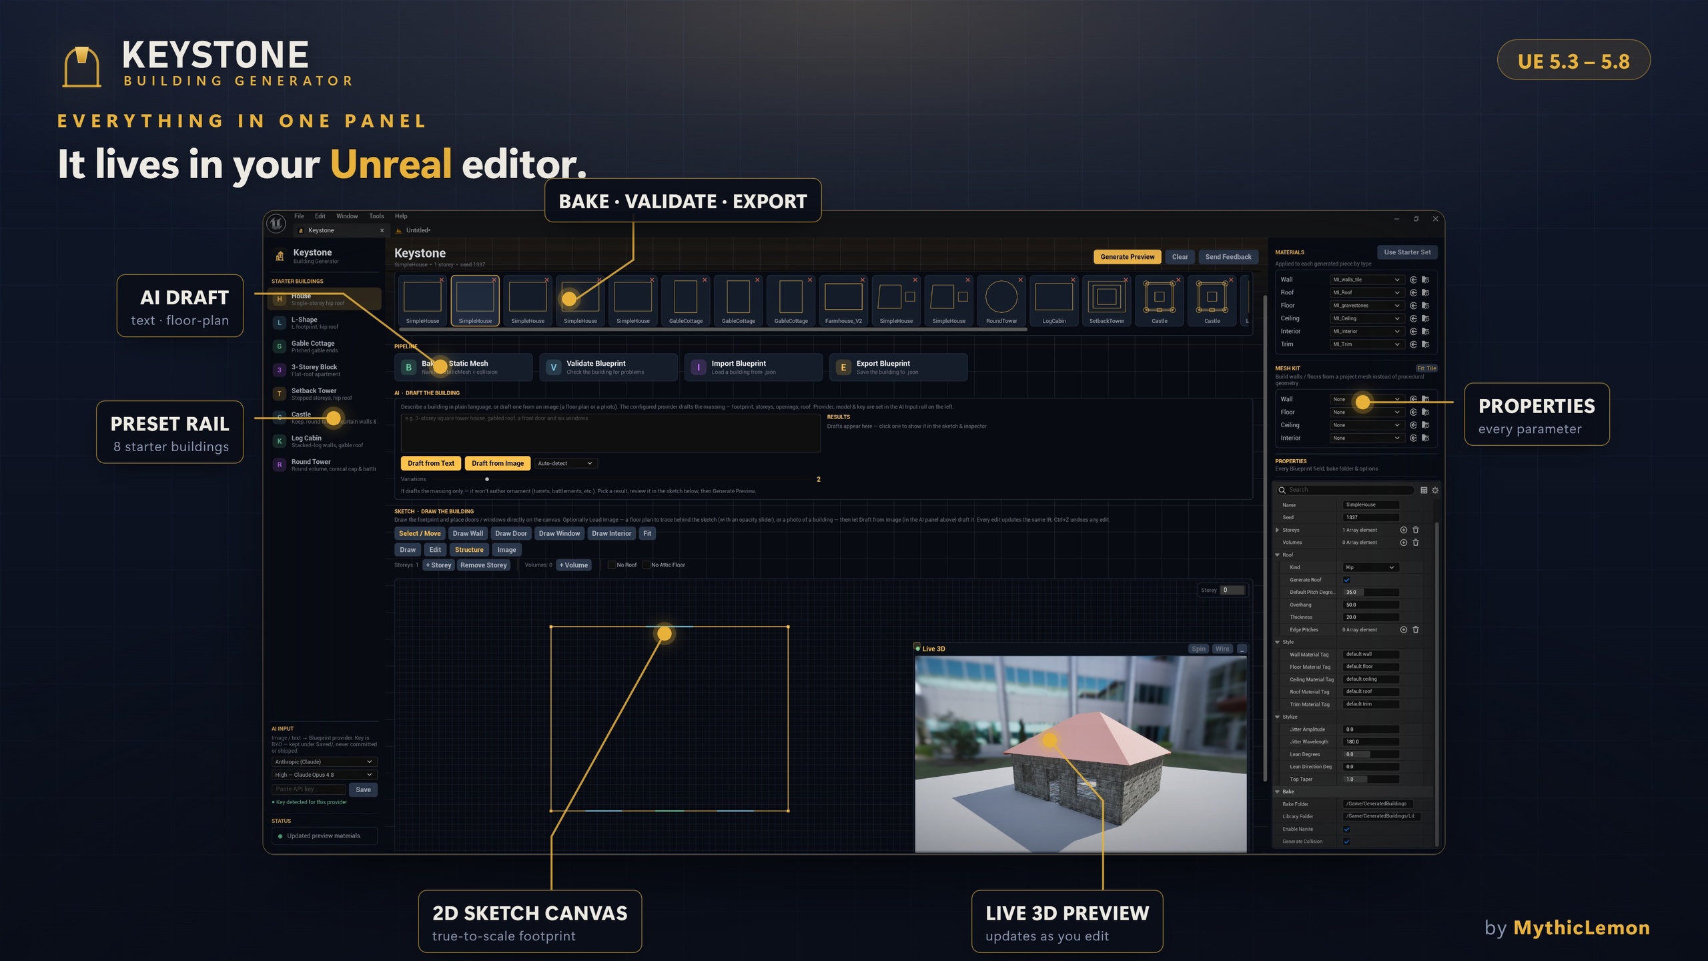
Task: Toggle Wire mode in Live 3D preview
Action: [1222, 649]
